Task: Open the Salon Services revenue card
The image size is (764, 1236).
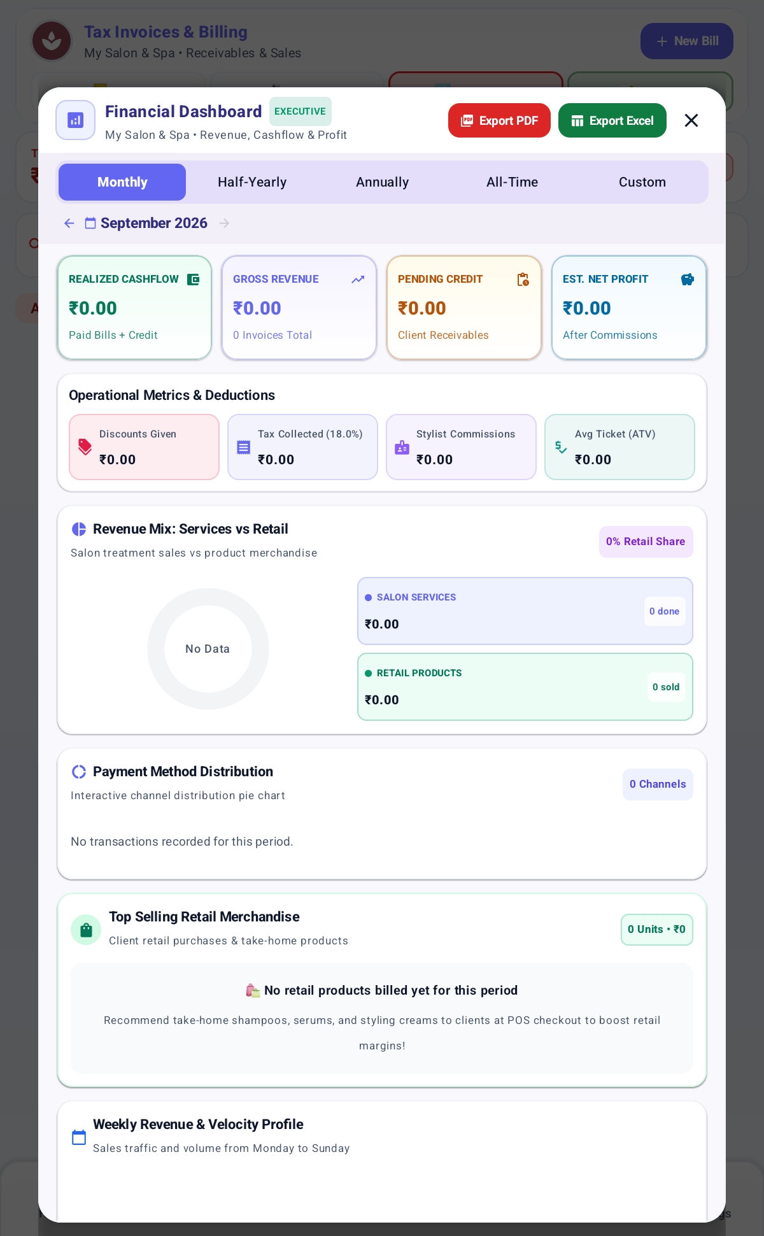Action: [525, 611]
